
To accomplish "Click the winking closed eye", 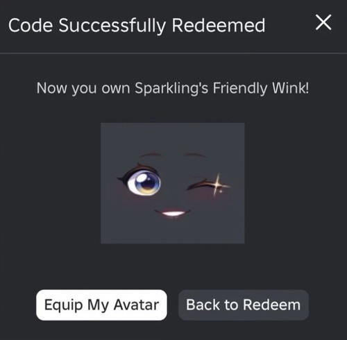I will click(x=201, y=184).
